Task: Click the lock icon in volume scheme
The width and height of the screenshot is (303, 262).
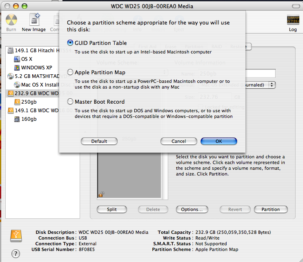Action: [x=101, y=194]
